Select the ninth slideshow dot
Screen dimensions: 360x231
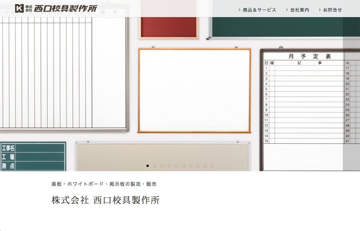click(x=205, y=166)
